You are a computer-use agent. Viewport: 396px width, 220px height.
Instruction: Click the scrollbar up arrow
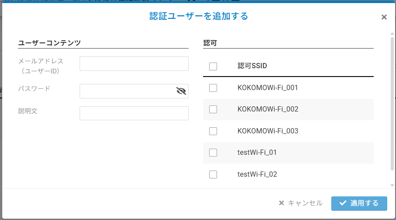[x=392, y=34]
